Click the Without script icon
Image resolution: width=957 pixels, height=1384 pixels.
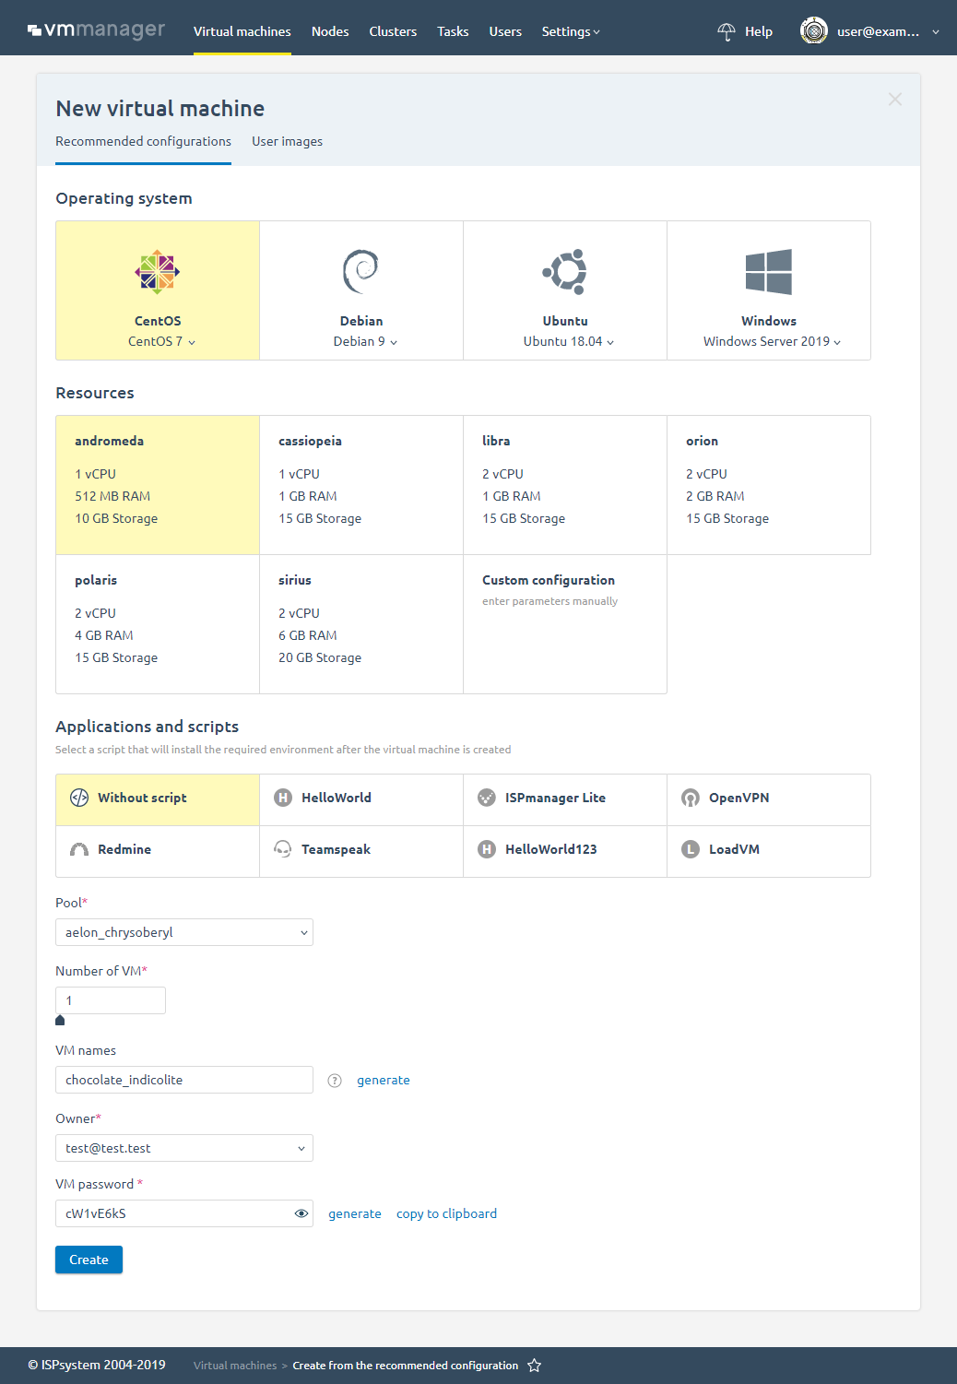coord(79,798)
